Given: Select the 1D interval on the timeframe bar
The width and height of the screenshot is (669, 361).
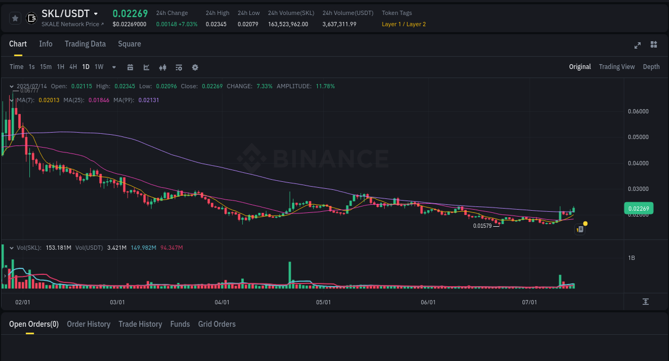Looking at the screenshot, I should pos(86,67).
